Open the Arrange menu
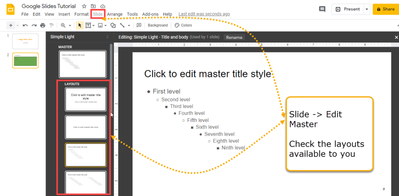 pos(115,14)
